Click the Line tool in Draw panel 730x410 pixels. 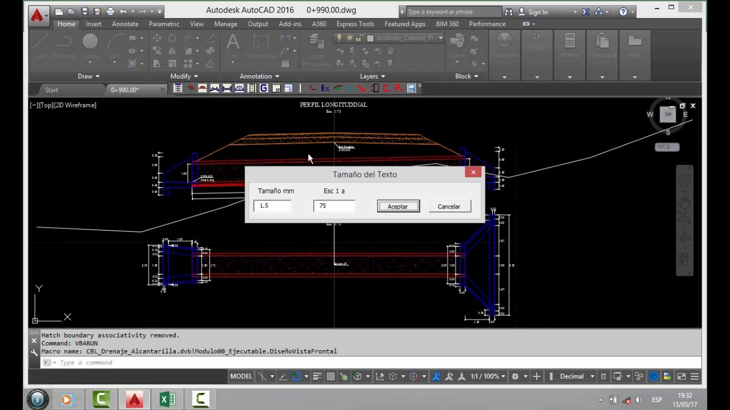[40, 46]
